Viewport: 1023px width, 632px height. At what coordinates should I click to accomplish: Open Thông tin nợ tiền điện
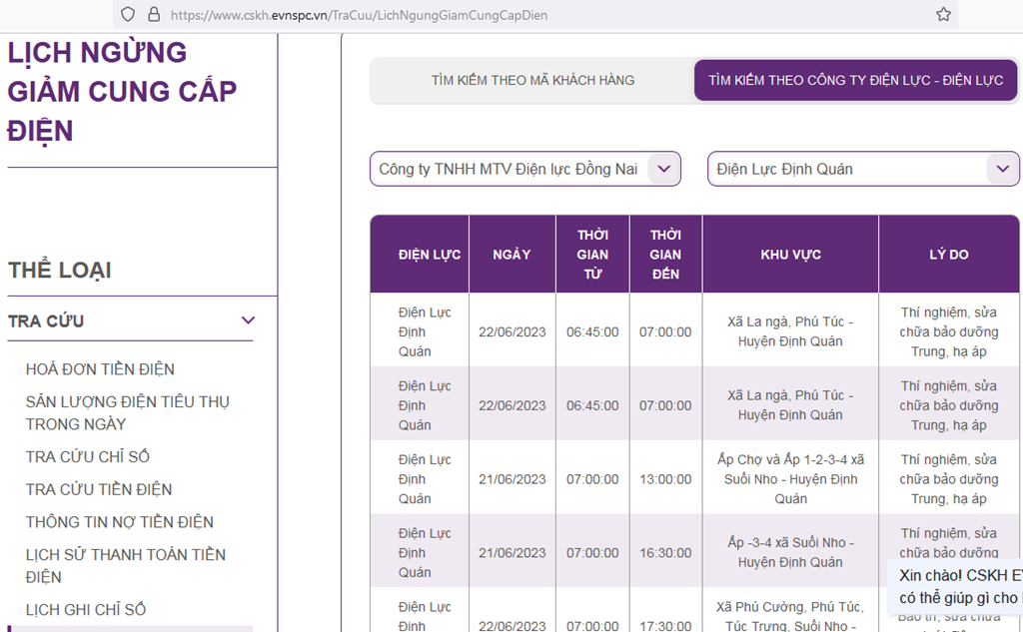[x=120, y=522]
